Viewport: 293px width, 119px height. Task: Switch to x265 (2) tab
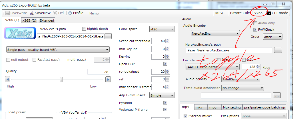[x=29, y=20]
